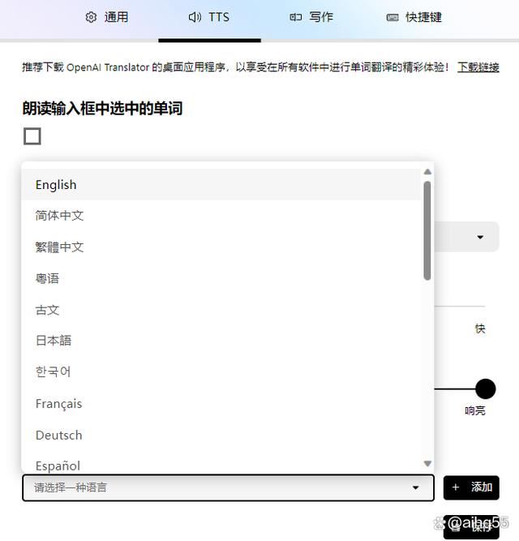
Task: Click the 添加 add button
Action: point(471,487)
